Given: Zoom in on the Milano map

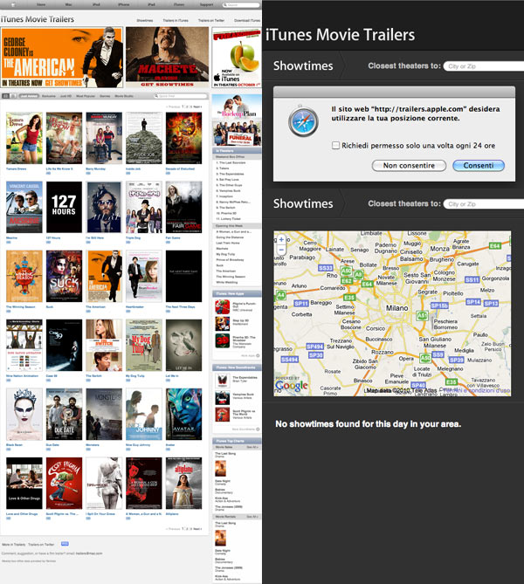Looking at the screenshot, I should 282,237.
